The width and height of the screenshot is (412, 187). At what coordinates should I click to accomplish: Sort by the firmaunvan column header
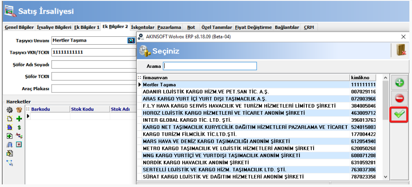pos(246,78)
